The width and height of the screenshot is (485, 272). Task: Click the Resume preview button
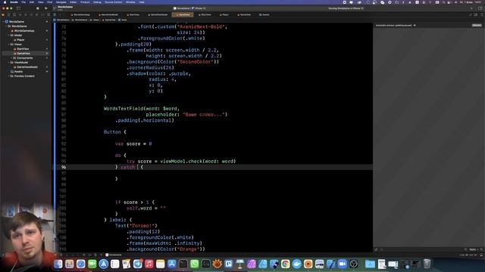(x=477, y=25)
